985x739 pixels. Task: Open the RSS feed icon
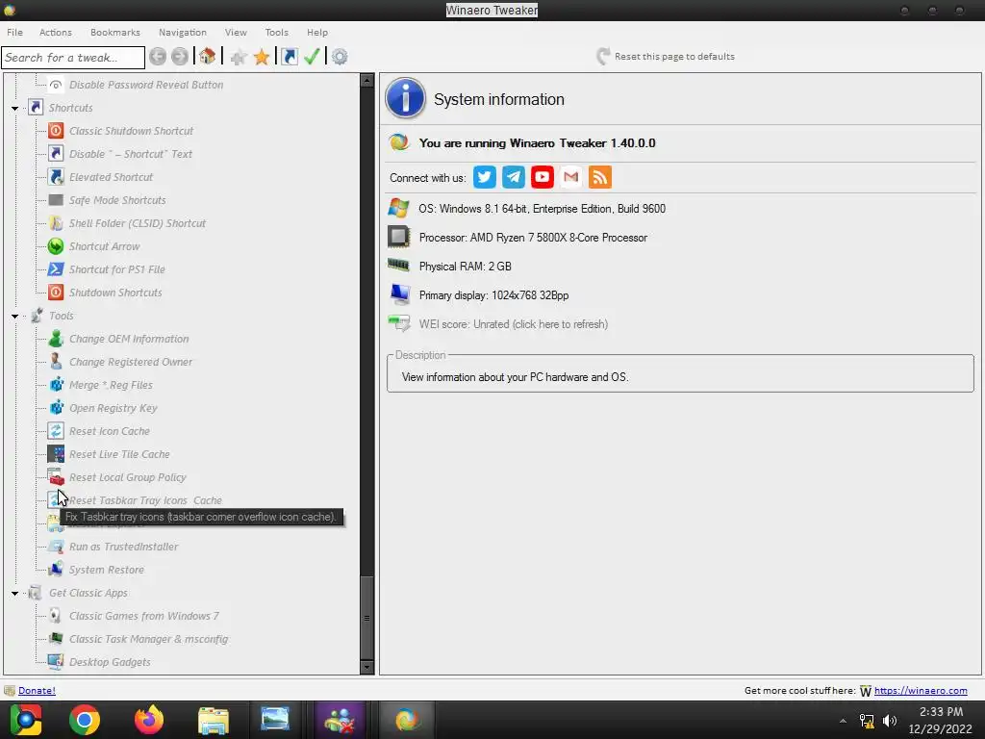pos(600,177)
